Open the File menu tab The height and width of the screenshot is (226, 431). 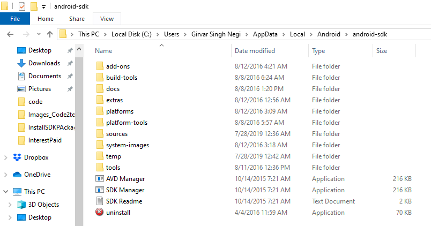click(x=15, y=19)
